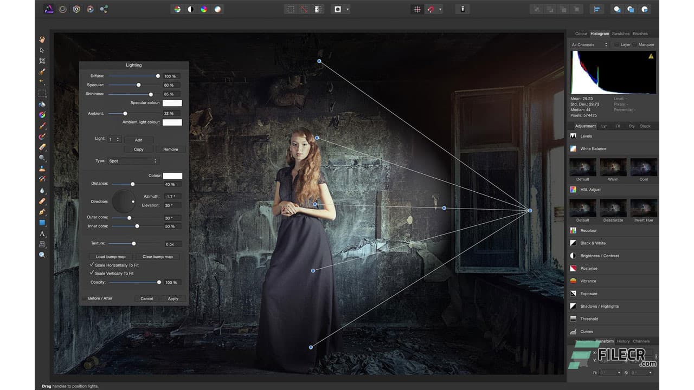The image size is (694, 390).
Task: Select the Warm white balance preset thumbnail
Action: coord(613,167)
